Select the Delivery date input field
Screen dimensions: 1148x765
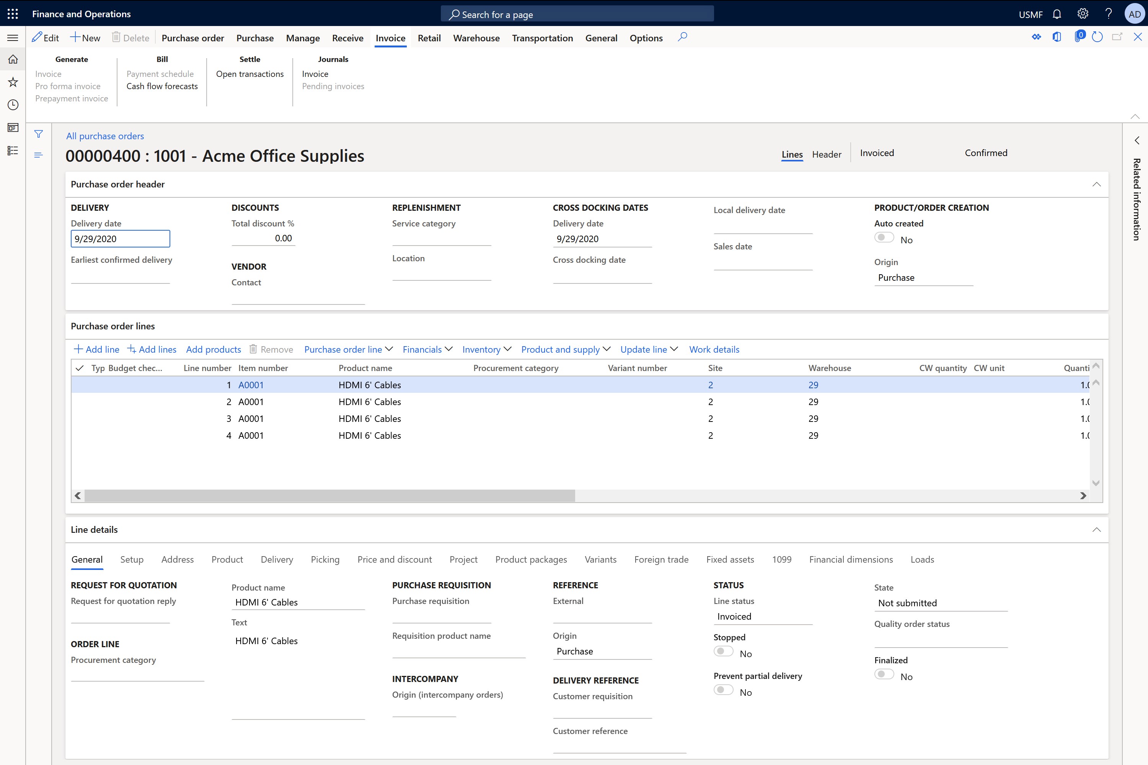coord(119,238)
